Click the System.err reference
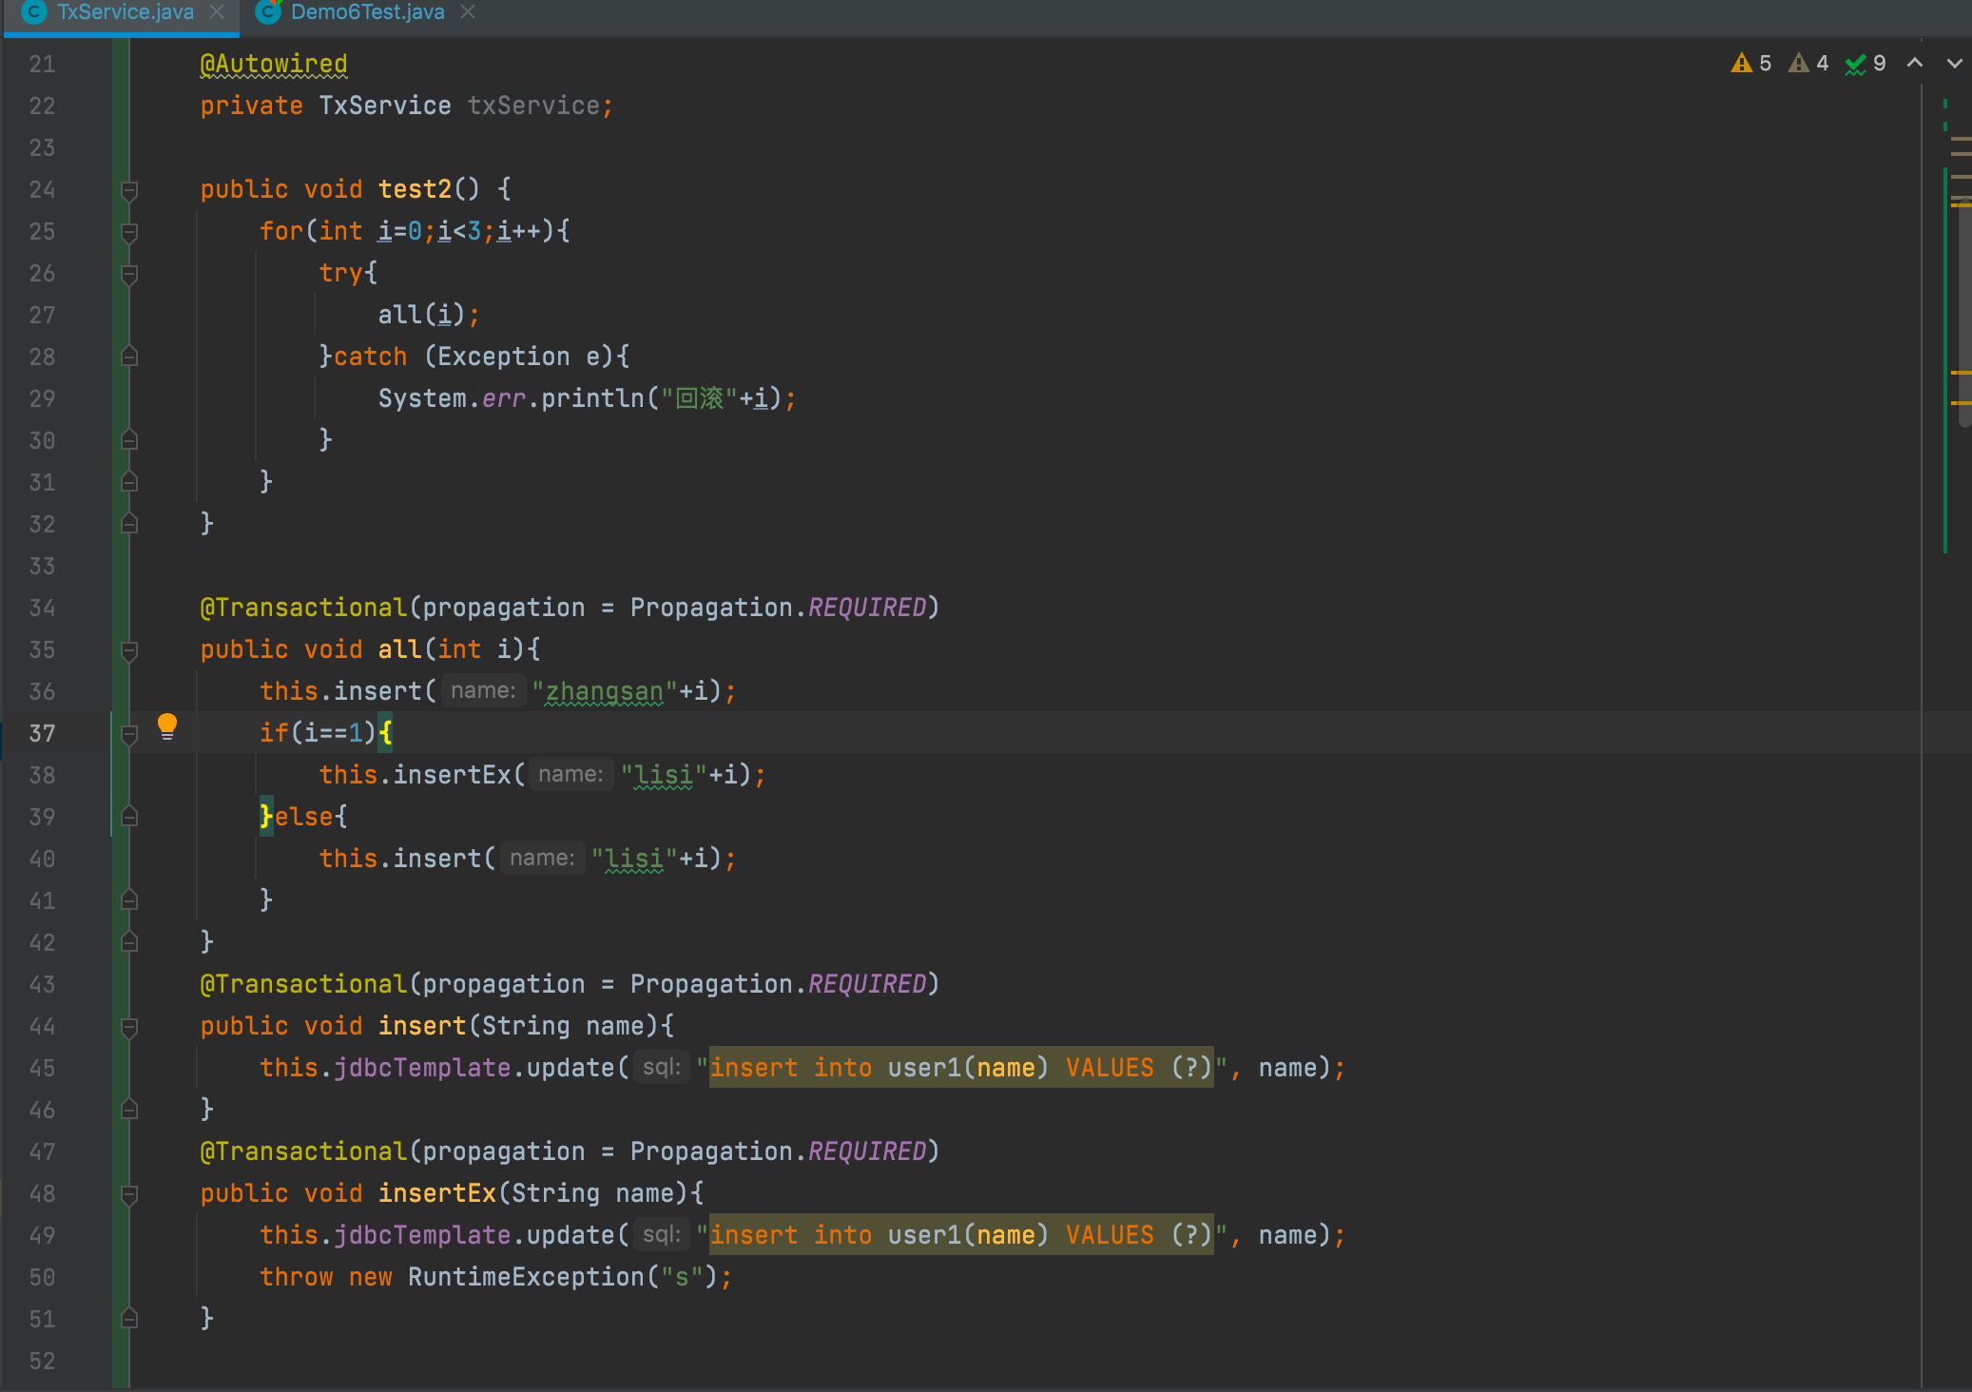The height and width of the screenshot is (1392, 1972). pos(452,398)
